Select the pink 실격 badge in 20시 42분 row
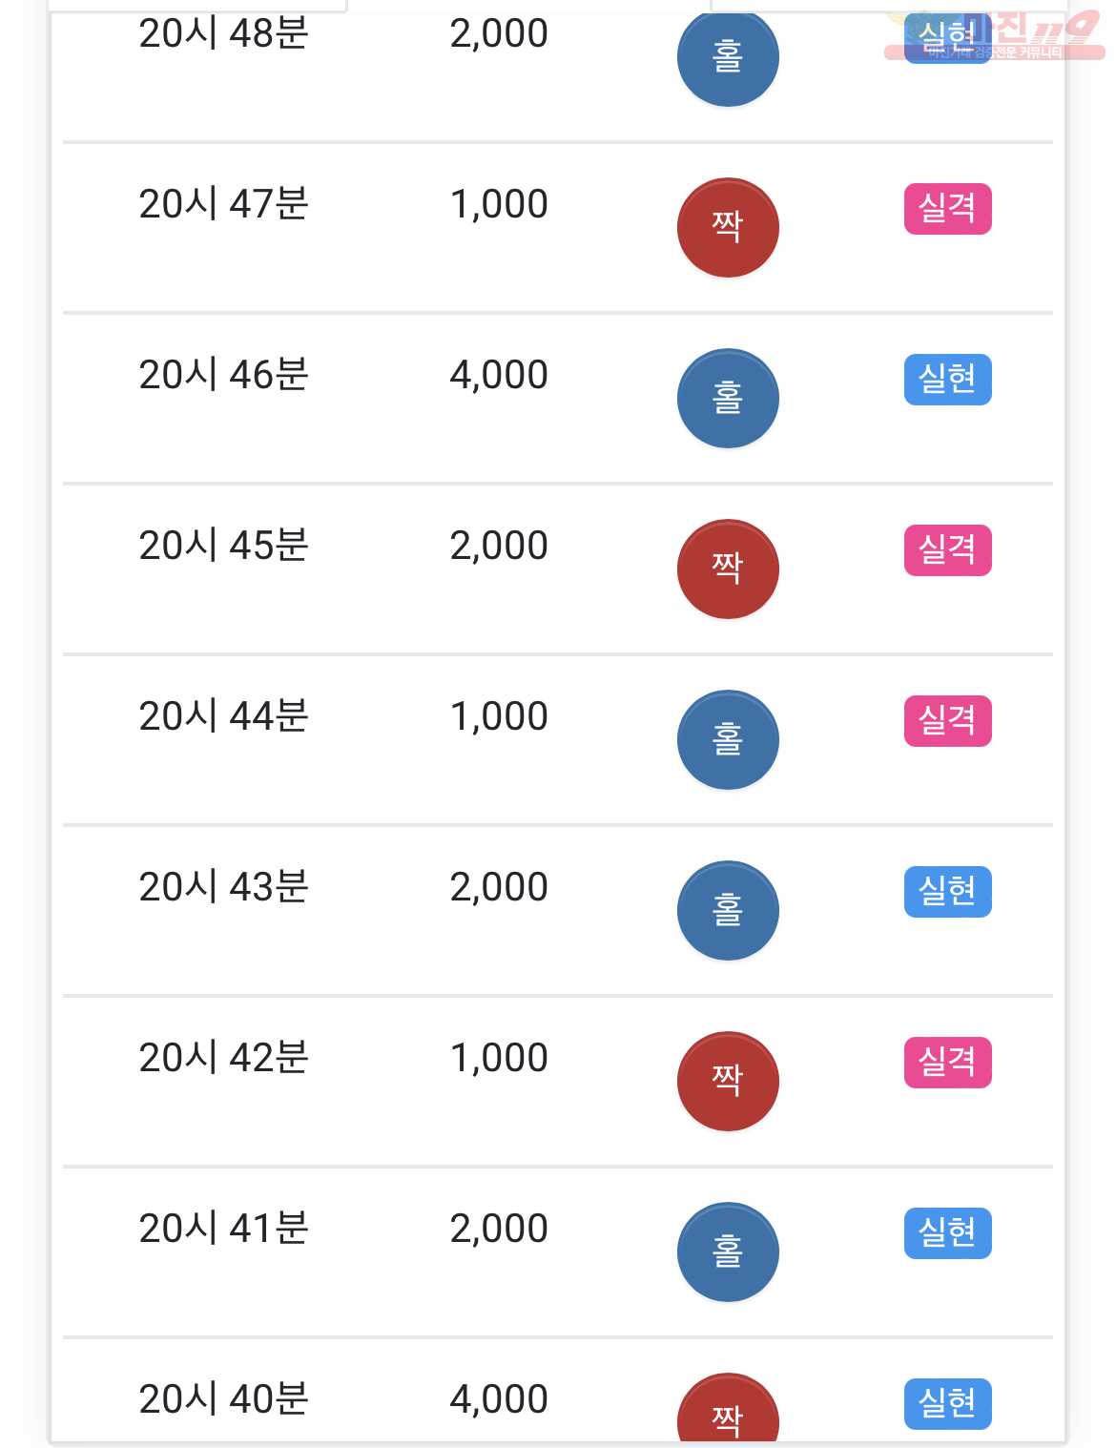This screenshot has width=1116, height=1448. tap(948, 1063)
